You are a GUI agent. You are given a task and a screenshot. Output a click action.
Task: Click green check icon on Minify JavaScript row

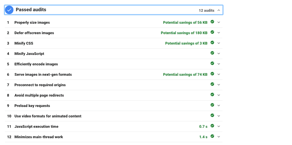point(212,53)
